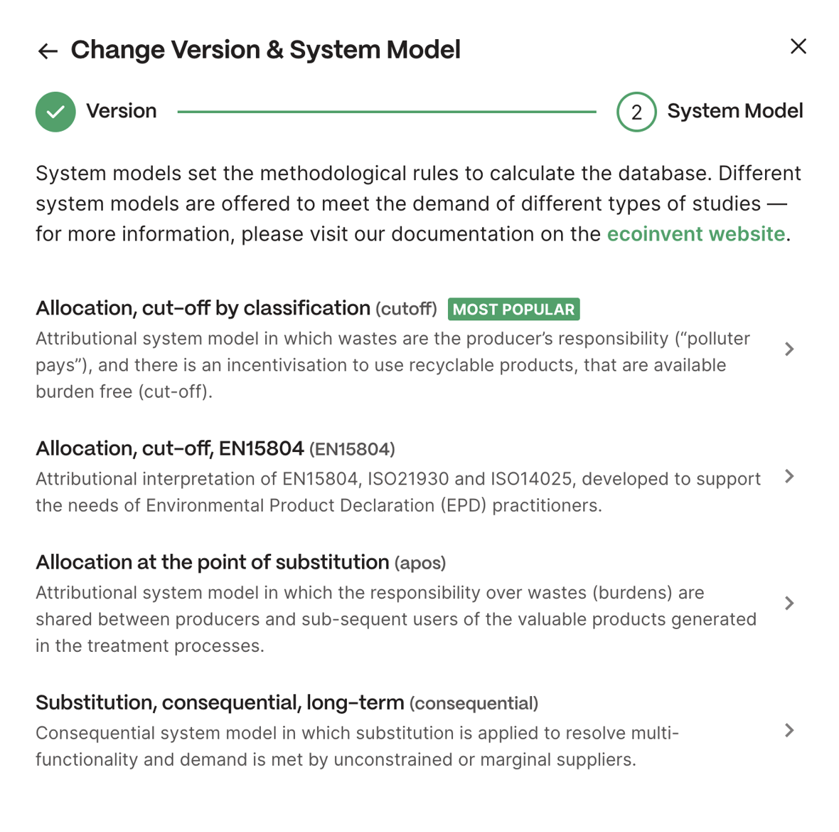
Task: Open the ecoinvent website link
Action: pos(695,234)
